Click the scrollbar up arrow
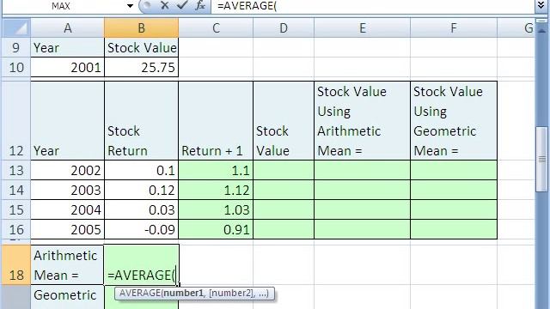This screenshot has height=309, width=550. (x=541, y=31)
